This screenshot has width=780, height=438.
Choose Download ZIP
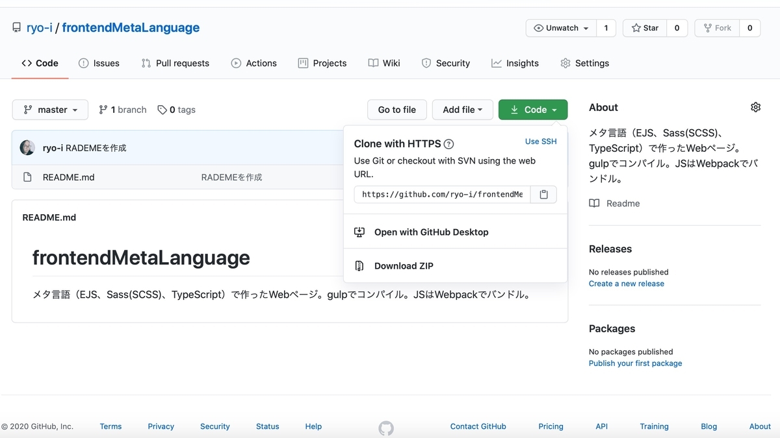pyautogui.click(x=404, y=266)
